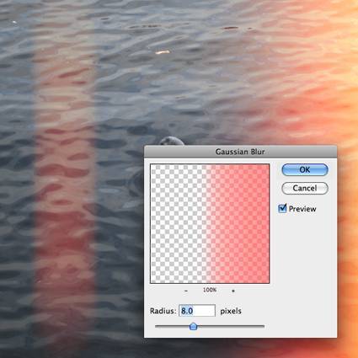Click the pink area of the filter preview
Screen dimensions: 358x358
click(242, 223)
